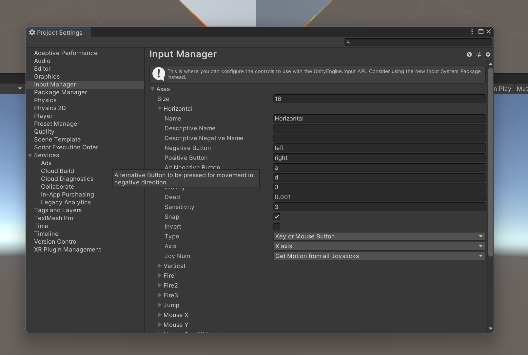Image resolution: width=528 pixels, height=355 pixels.
Task: Open Input Manager help documentation icon
Action: (x=469, y=54)
